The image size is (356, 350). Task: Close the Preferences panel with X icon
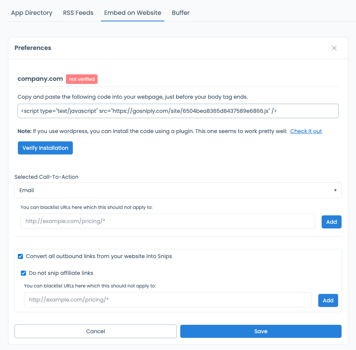point(334,48)
